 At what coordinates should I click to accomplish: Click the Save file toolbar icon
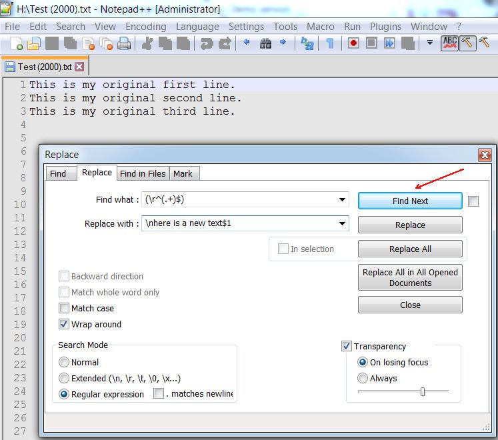pyautogui.click(x=52, y=43)
